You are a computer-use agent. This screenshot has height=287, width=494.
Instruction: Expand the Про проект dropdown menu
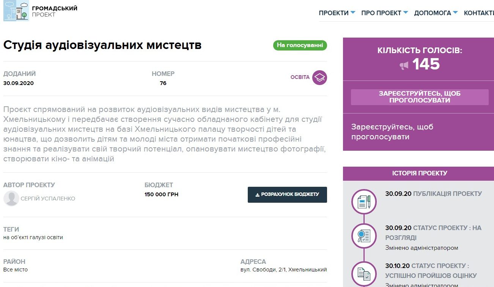(x=384, y=13)
